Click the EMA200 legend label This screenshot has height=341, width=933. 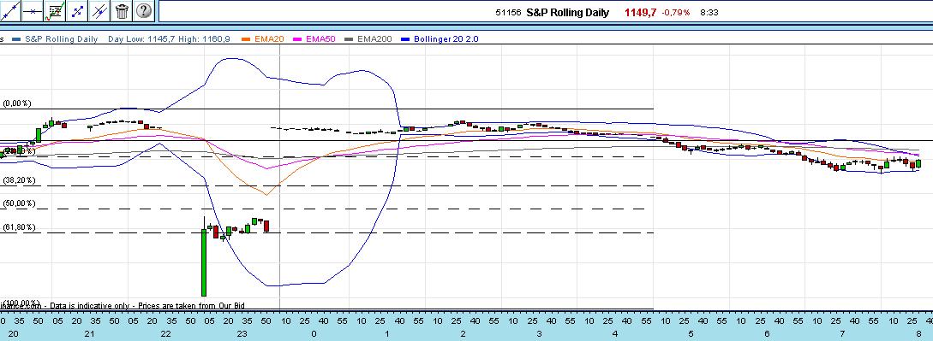374,39
